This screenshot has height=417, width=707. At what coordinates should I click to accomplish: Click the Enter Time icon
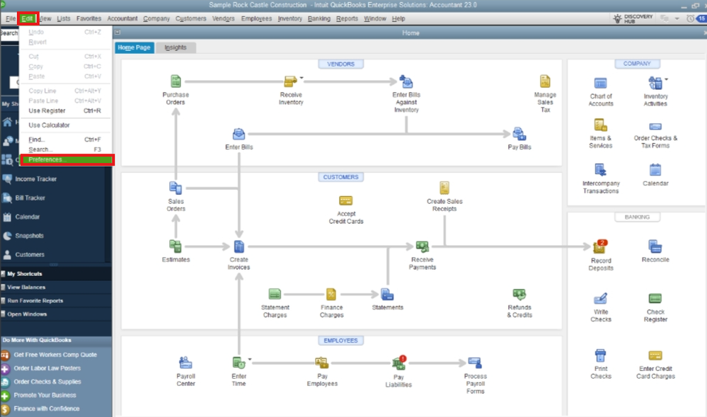[x=239, y=363]
